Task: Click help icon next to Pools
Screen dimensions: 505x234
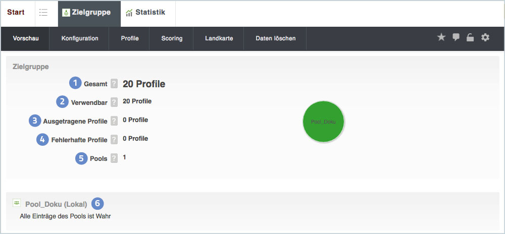Action: (114, 158)
